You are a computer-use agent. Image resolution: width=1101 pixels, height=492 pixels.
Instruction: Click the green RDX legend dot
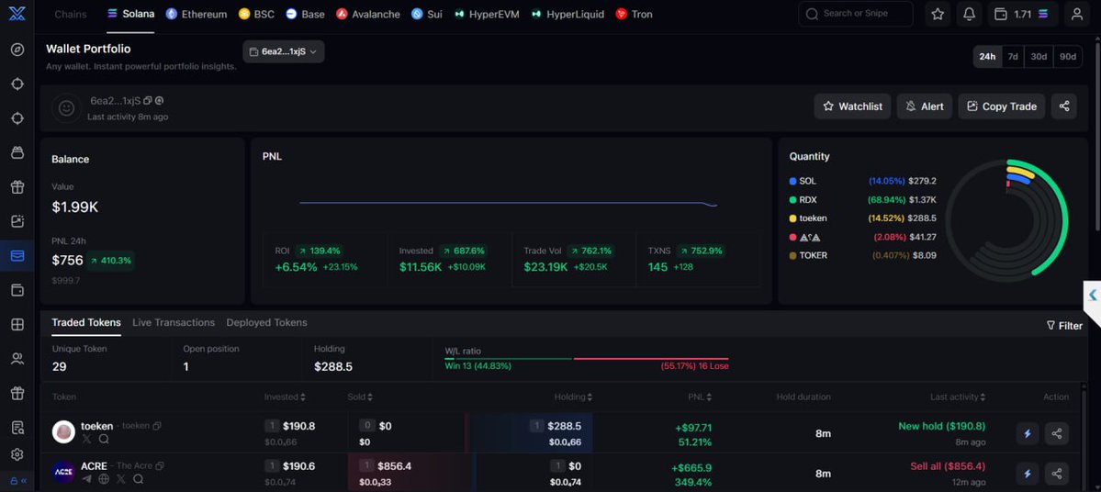click(x=792, y=199)
